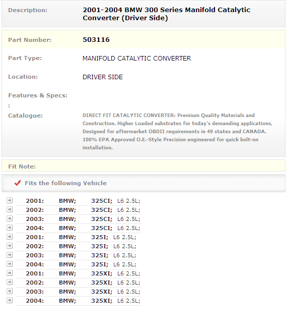Select BMW make in 2002 325XI row
The width and height of the screenshot is (287, 335).
click(67, 283)
